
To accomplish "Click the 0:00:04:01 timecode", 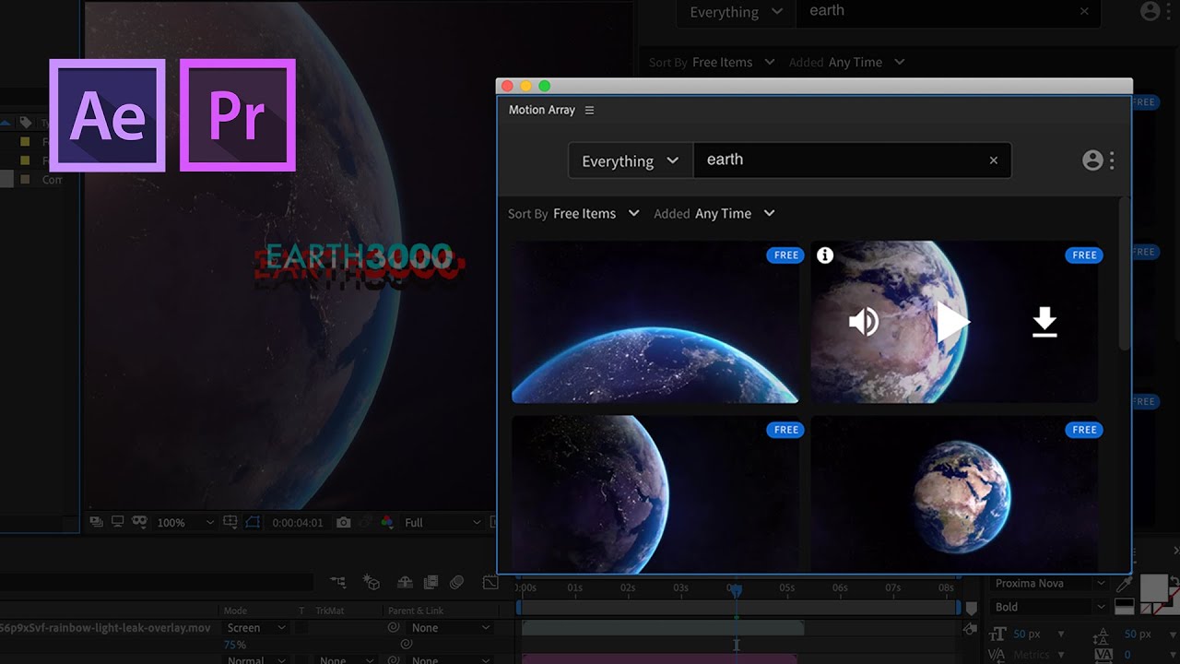I will [297, 522].
